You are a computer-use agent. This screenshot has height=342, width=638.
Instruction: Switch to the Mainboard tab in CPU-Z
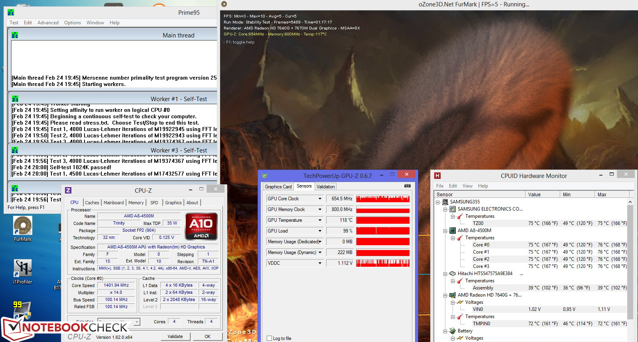(114, 203)
